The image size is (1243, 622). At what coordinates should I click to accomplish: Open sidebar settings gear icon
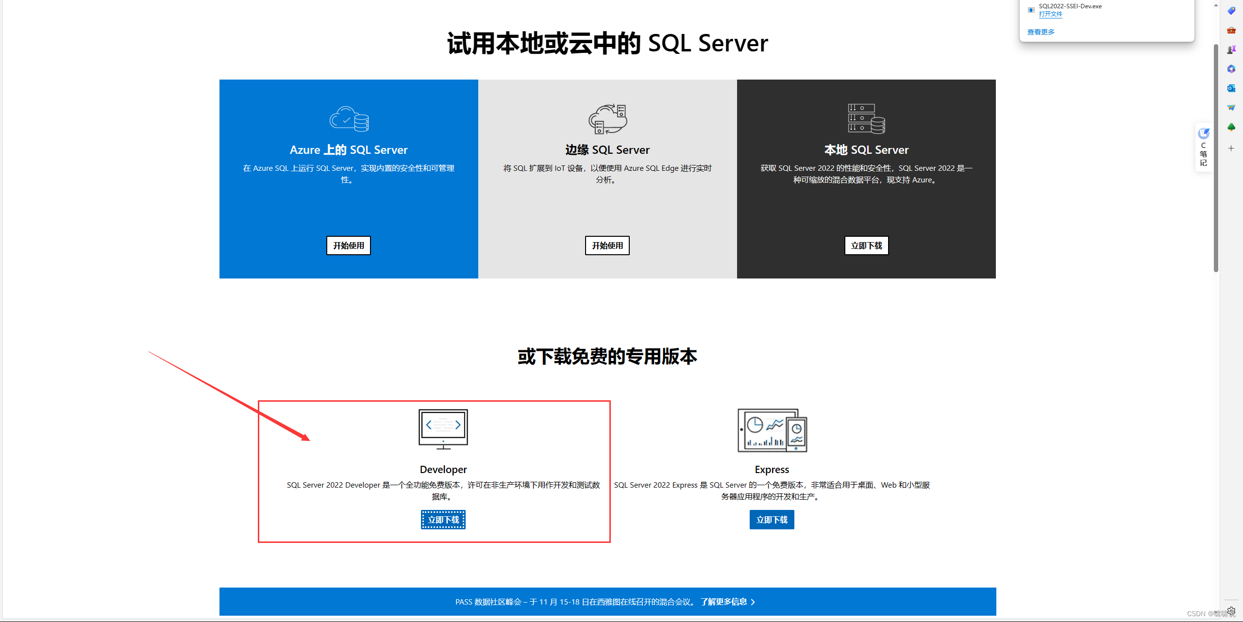tap(1231, 611)
